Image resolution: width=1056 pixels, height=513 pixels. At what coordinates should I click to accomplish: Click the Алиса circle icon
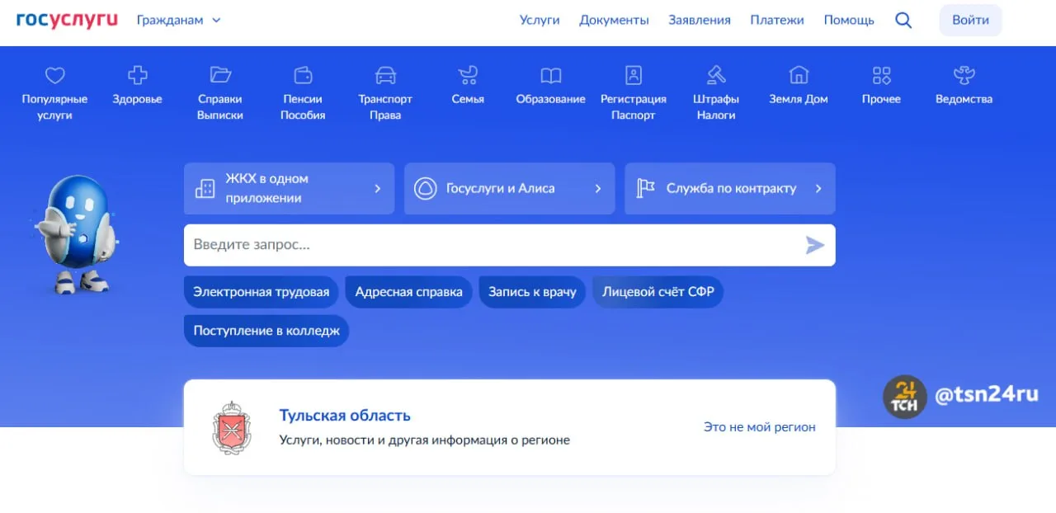[424, 188]
